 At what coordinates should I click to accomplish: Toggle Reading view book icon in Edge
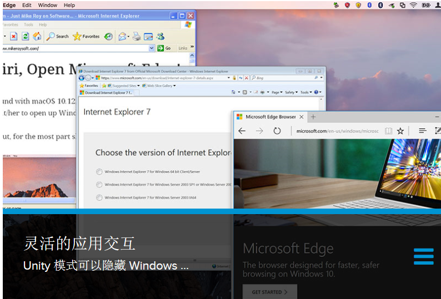pyautogui.click(x=388, y=131)
